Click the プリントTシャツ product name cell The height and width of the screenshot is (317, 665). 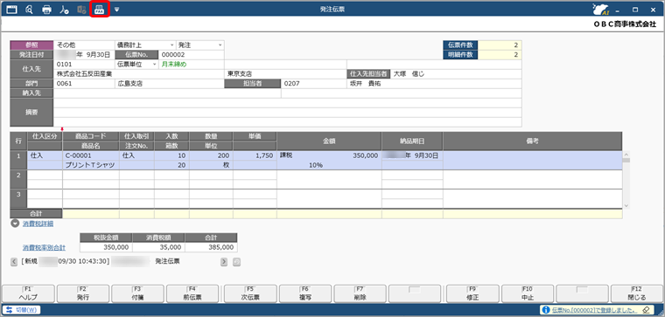(x=90, y=165)
